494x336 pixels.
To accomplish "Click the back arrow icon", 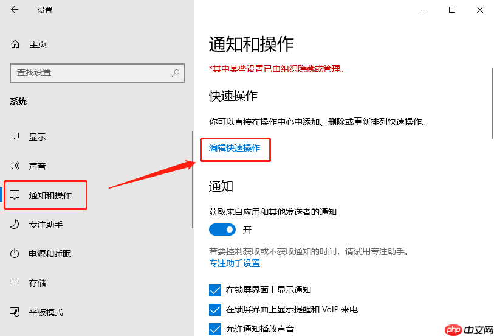I will (x=15, y=10).
